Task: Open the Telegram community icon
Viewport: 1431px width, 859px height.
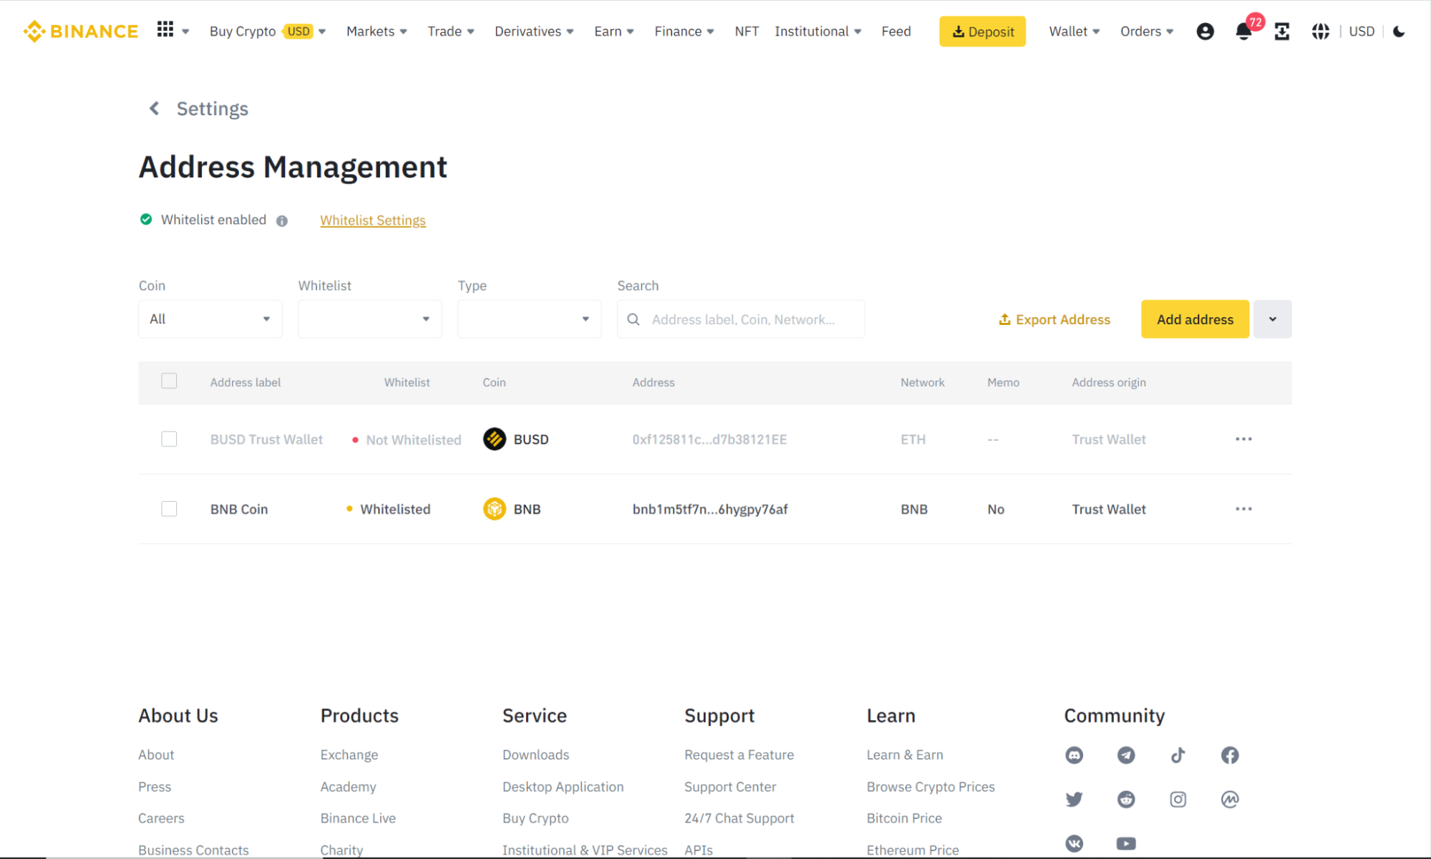Action: click(1126, 755)
